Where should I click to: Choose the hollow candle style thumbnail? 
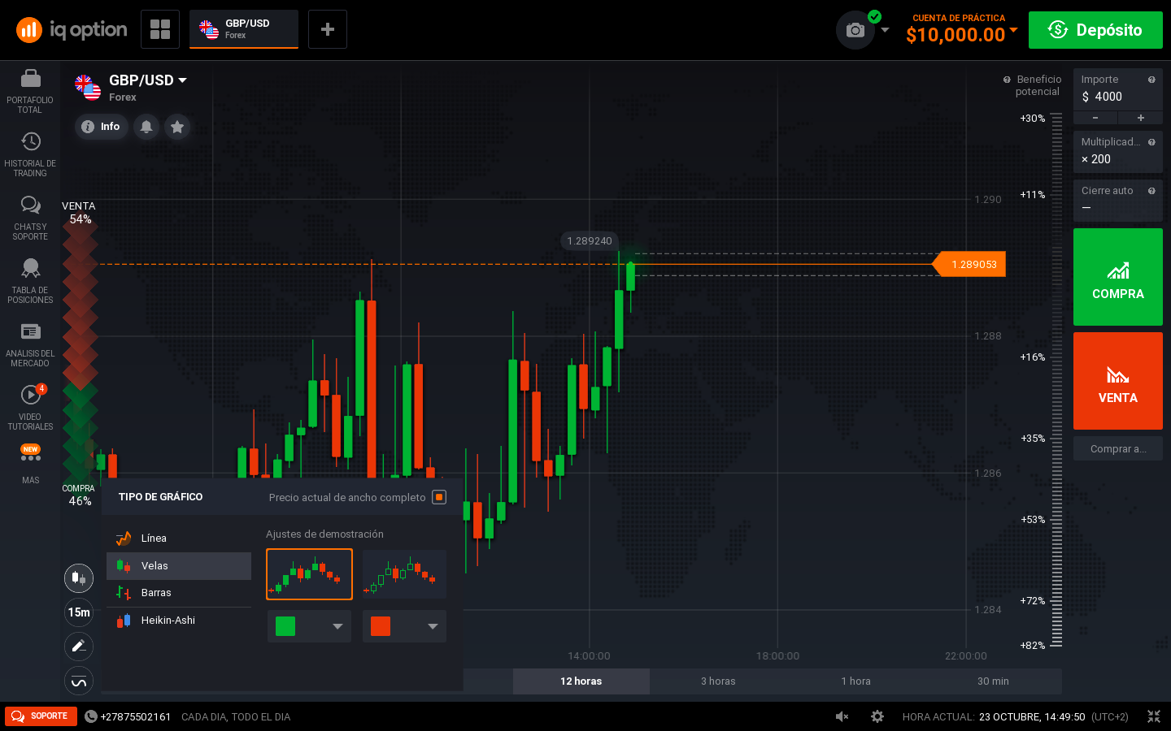[404, 574]
